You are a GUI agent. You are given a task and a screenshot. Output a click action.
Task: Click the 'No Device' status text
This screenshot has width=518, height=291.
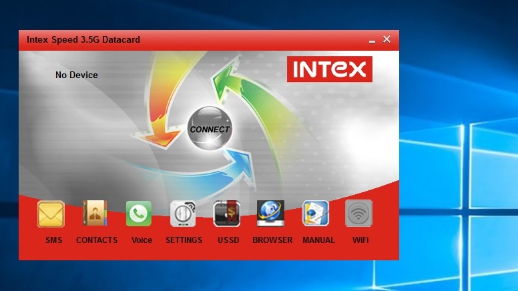[77, 75]
